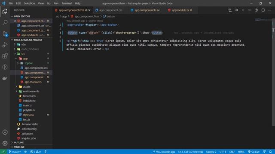
Task: Switch to the app.component.css tab
Action: click(x=111, y=10)
